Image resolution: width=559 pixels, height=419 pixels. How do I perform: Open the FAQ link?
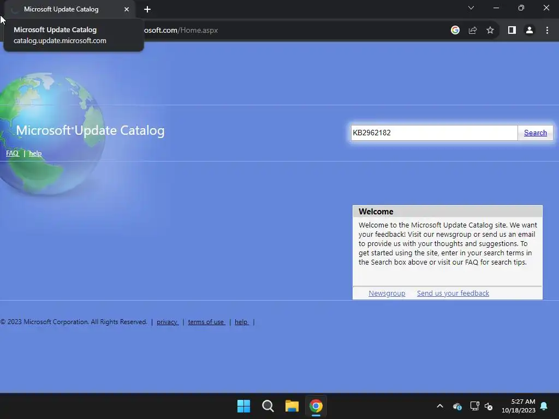click(x=13, y=153)
